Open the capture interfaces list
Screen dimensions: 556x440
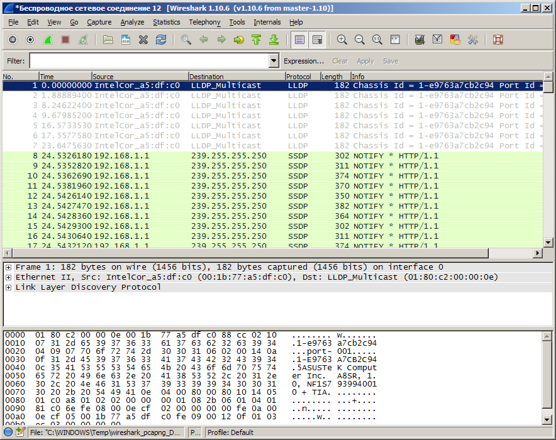[x=13, y=40]
